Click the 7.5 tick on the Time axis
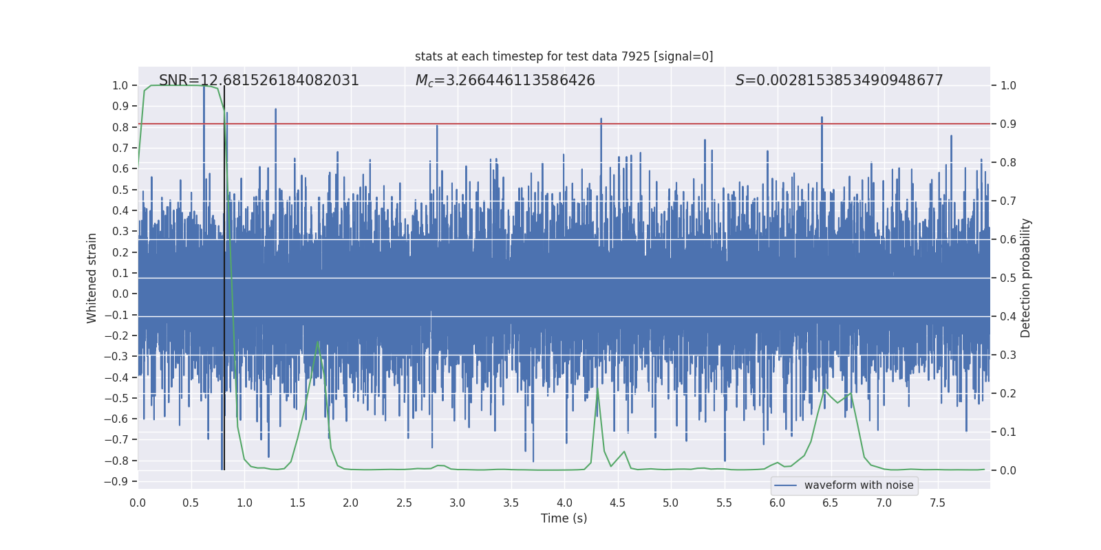The width and height of the screenshot is (1101, 550). point(937,503)
